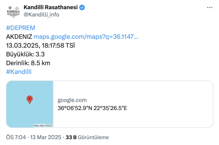Click the 13 Mar 2025 date in footer
219x145 pixels.
45,137
